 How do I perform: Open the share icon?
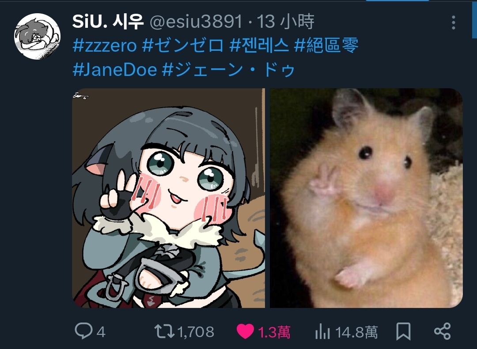(x=442, y=331)
